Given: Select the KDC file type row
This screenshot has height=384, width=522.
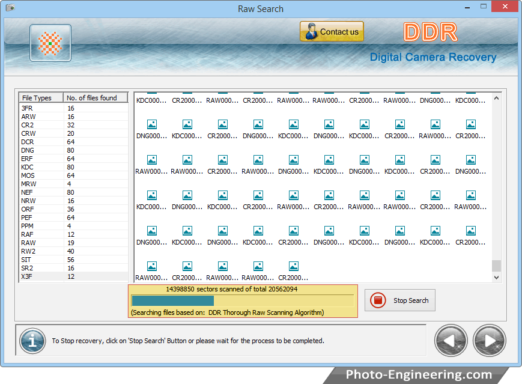Looking at the screenshot, I should (x=73, y=167).
